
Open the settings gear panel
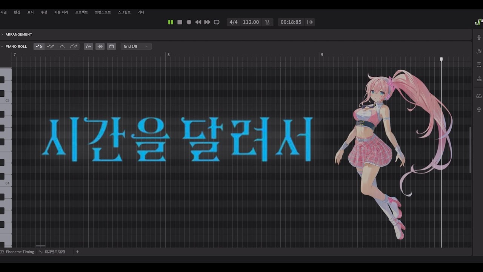coord(479,110)
